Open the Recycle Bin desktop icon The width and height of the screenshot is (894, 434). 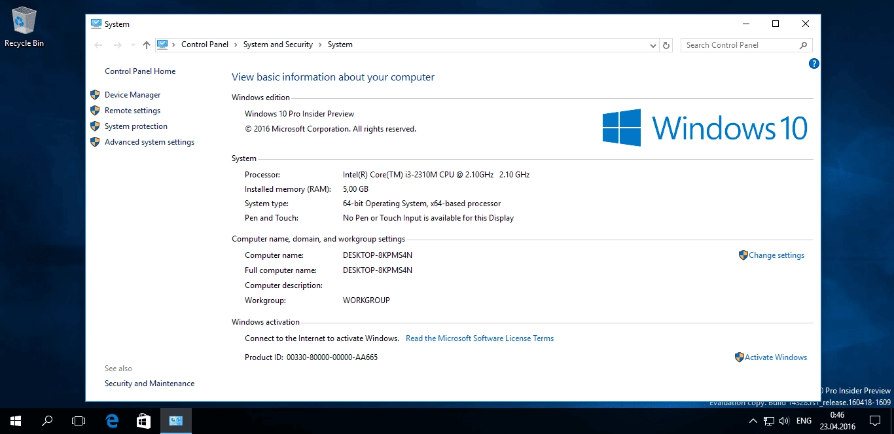click(24, 27)
